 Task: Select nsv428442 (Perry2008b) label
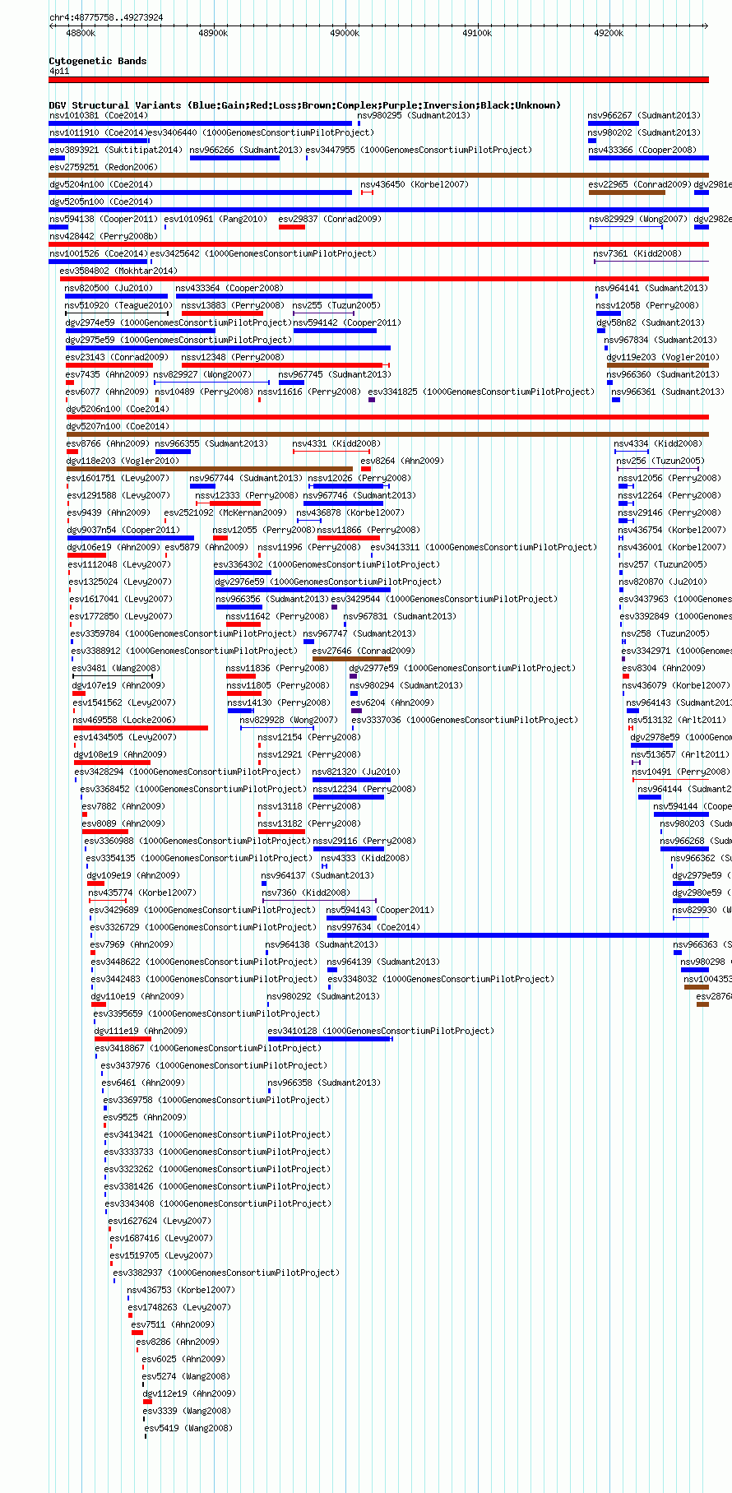[104, 236]
